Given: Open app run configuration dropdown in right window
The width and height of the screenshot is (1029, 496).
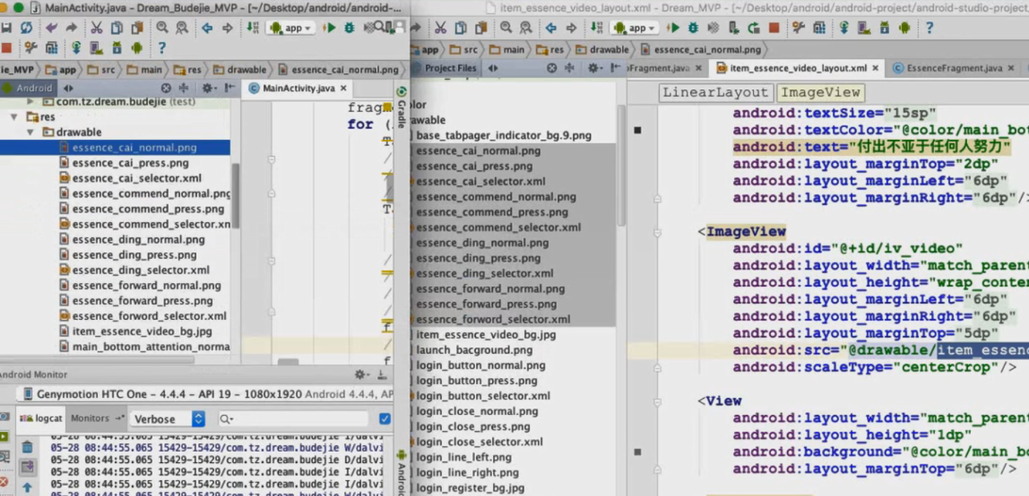Looking at the screenshot, I should (634, 28).
